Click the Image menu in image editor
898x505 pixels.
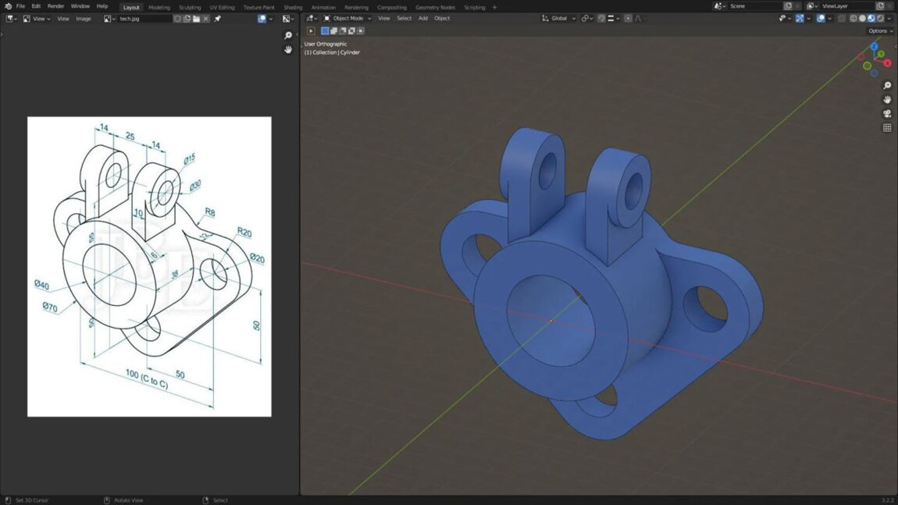tap(83, 19)
